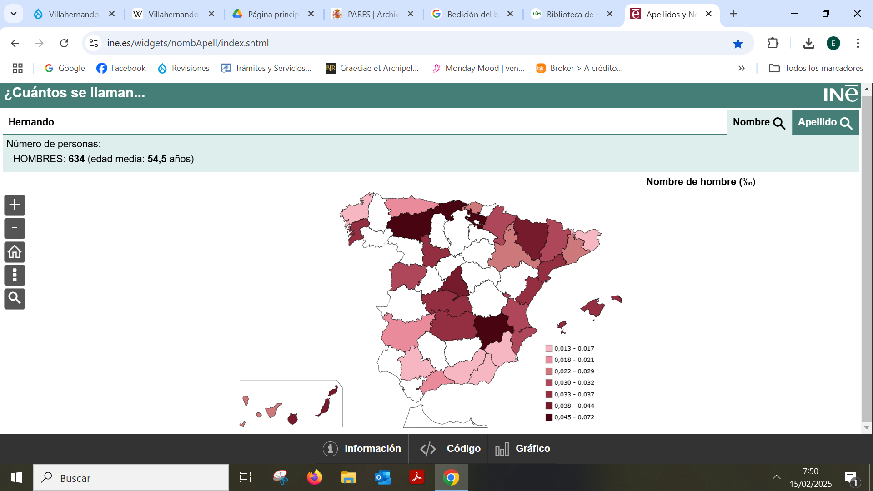This screenshot has height=491, width=873.
Task: Search Hernando as a first name (Nombre)
Action: [x=759, y=122]
